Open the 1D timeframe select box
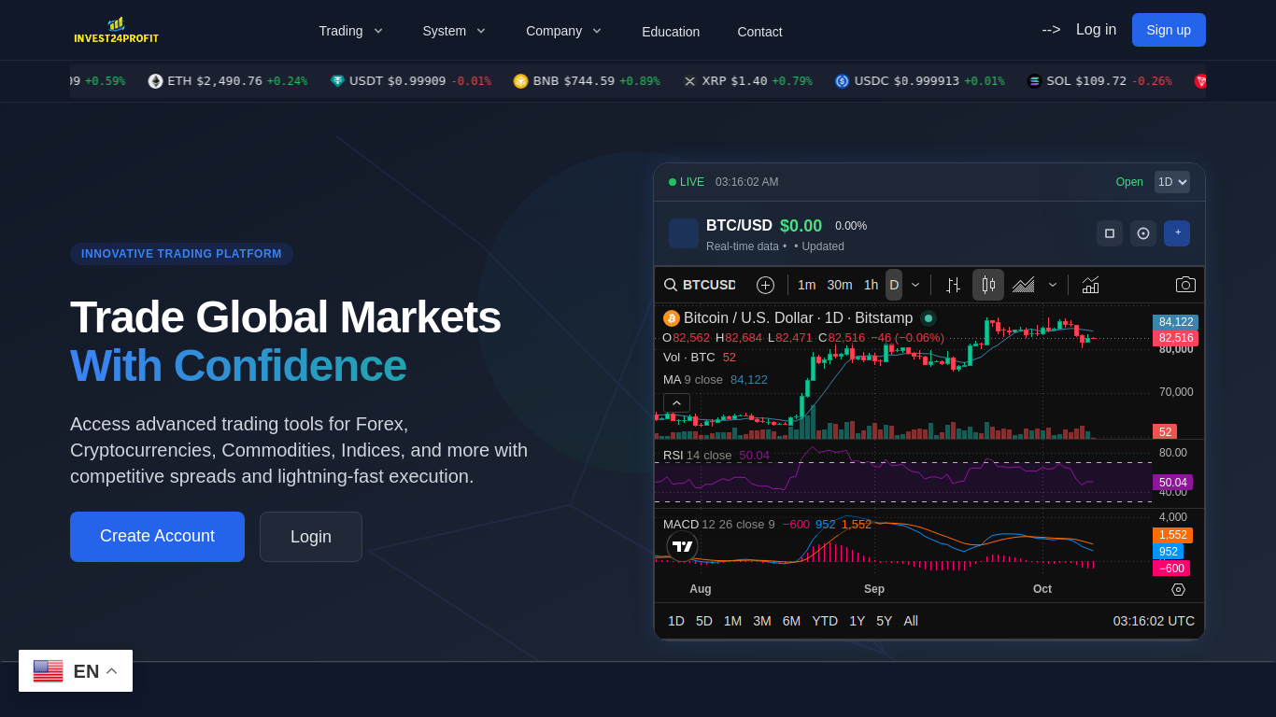This screenshot has width=1276, height=717. 1172,182
